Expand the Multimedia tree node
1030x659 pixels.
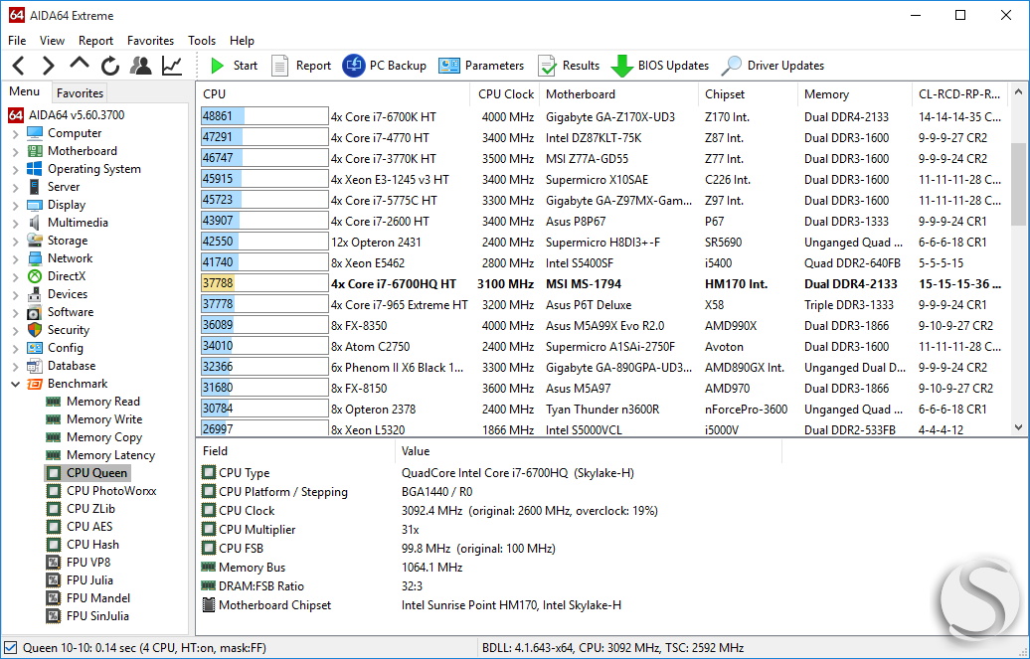pos(15,223)
